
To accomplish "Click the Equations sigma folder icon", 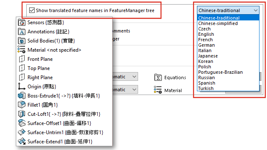I will (x=158, y=77).
